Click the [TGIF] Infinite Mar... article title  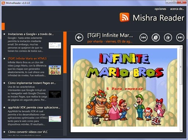click(110, 35)
